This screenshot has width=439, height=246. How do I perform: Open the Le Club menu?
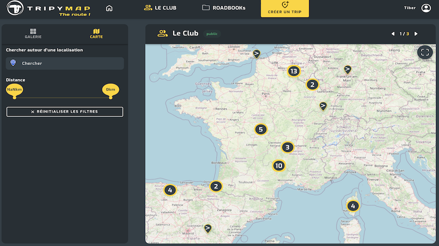point(160,8)
